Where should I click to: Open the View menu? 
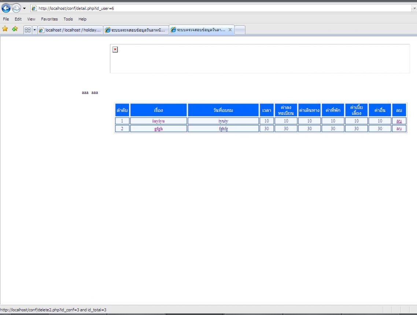pyautogui.click(x=31, y=19)
